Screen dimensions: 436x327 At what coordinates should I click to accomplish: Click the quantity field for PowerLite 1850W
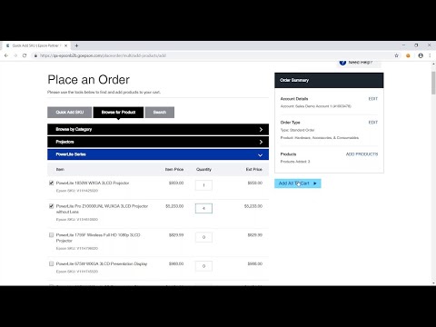203,185
